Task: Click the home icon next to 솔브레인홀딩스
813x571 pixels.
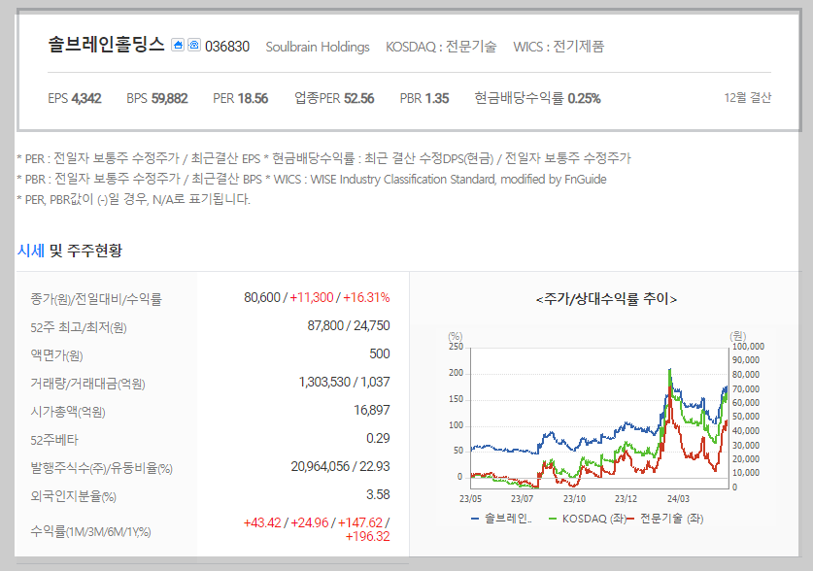Action: point(178,45)
